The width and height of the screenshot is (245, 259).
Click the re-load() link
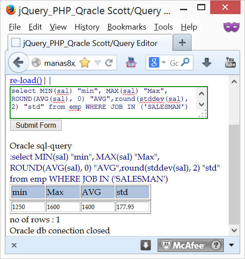click(26, 80)
